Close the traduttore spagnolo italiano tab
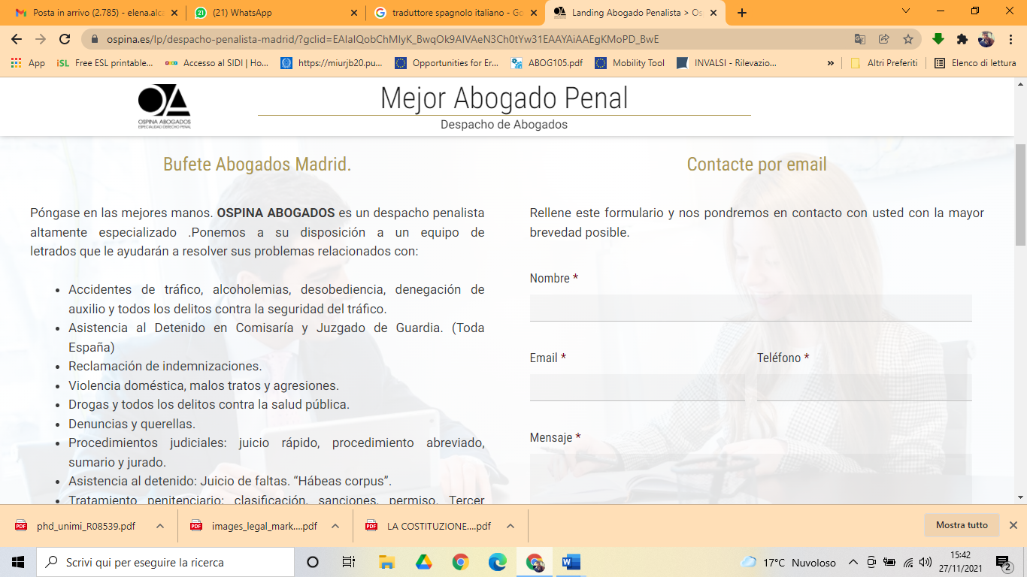 click(532, 13)
